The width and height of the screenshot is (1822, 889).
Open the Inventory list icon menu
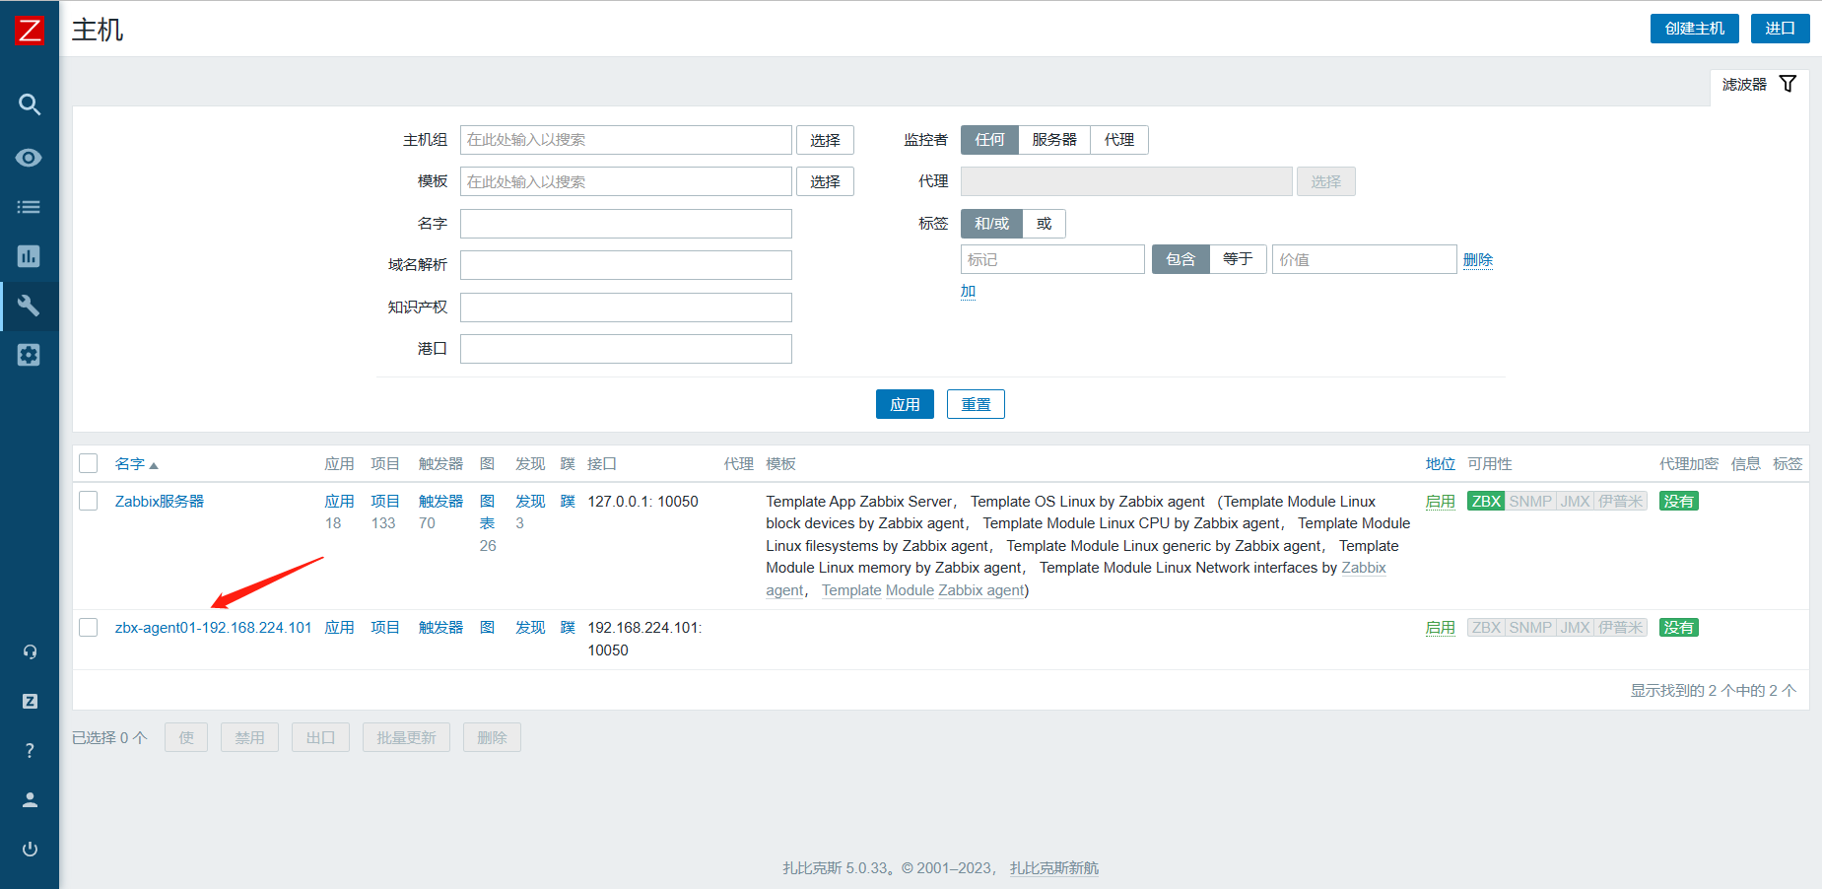[30, 207]
